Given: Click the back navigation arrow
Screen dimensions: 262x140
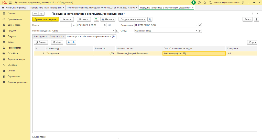Looking at the screenshot, I should [x=36, y=14].
